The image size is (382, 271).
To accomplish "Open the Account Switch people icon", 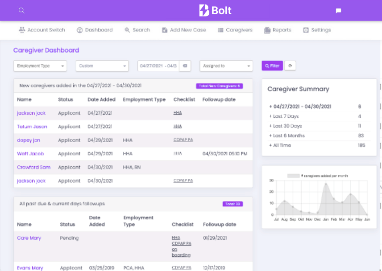I will (21, 29).
